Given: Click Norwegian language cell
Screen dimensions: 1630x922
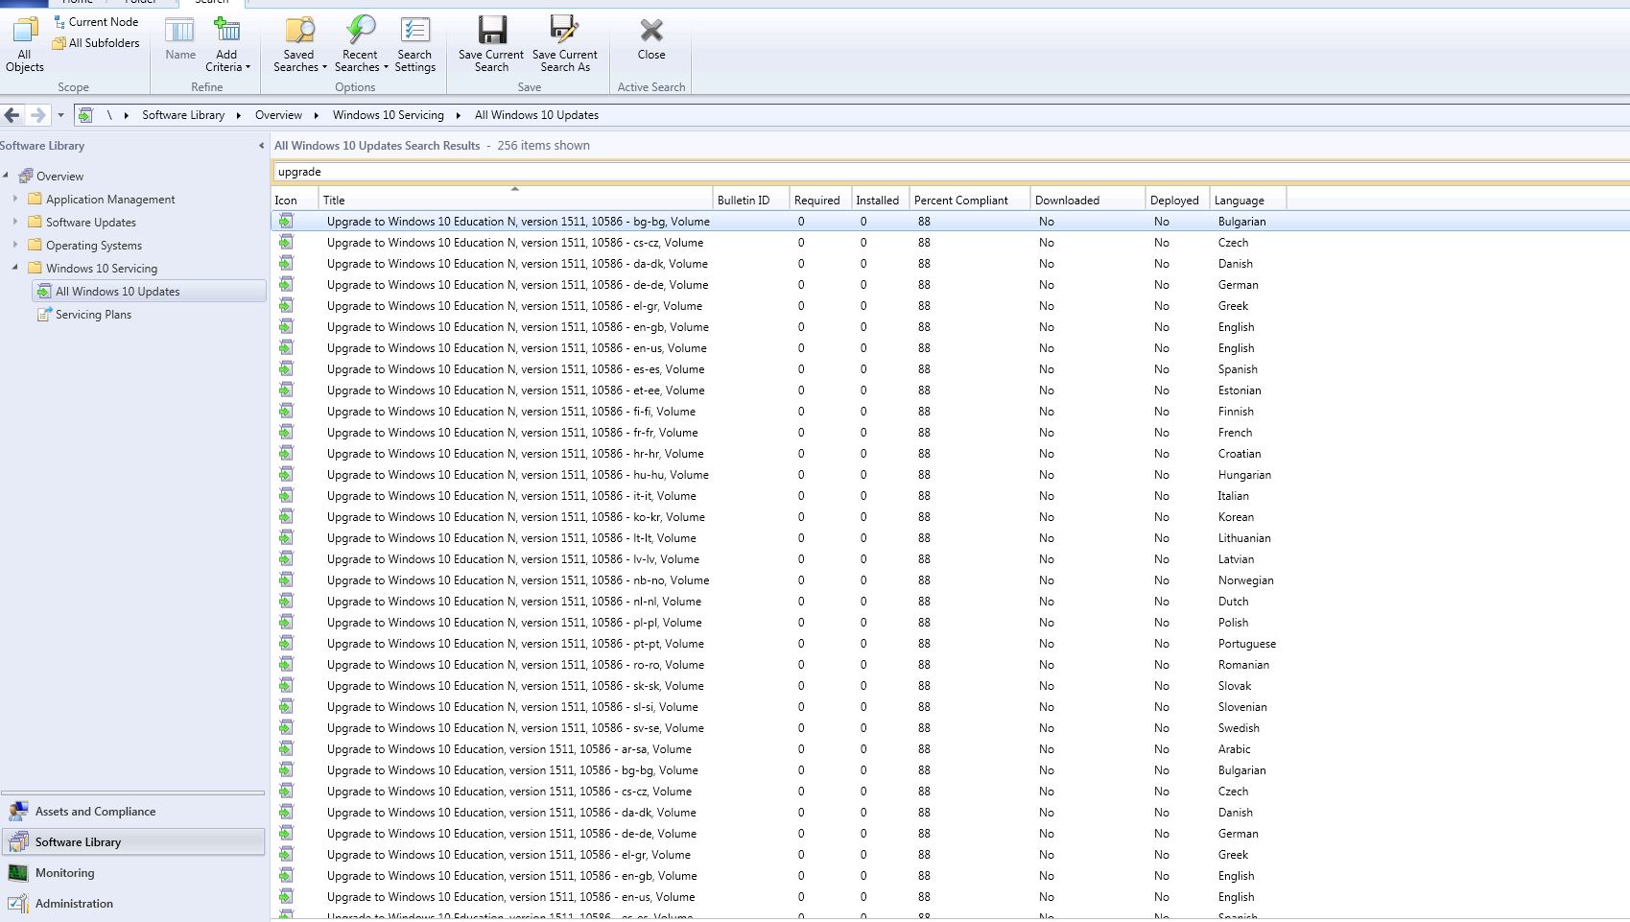Looking at the screenshot, I should click(1245, 580).
